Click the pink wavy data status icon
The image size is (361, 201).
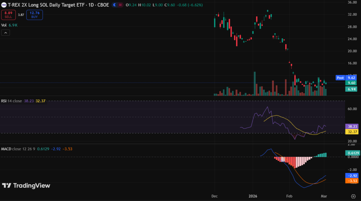tap(121, 5)
